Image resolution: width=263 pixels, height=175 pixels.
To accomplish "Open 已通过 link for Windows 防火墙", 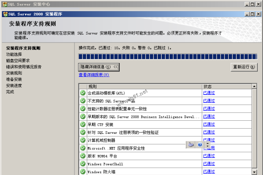I will pyautogui.click(x=209, y=171).
